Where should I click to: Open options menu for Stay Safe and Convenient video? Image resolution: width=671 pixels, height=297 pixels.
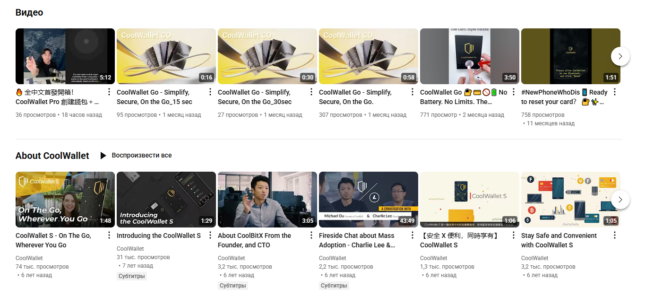pos(615,236)
